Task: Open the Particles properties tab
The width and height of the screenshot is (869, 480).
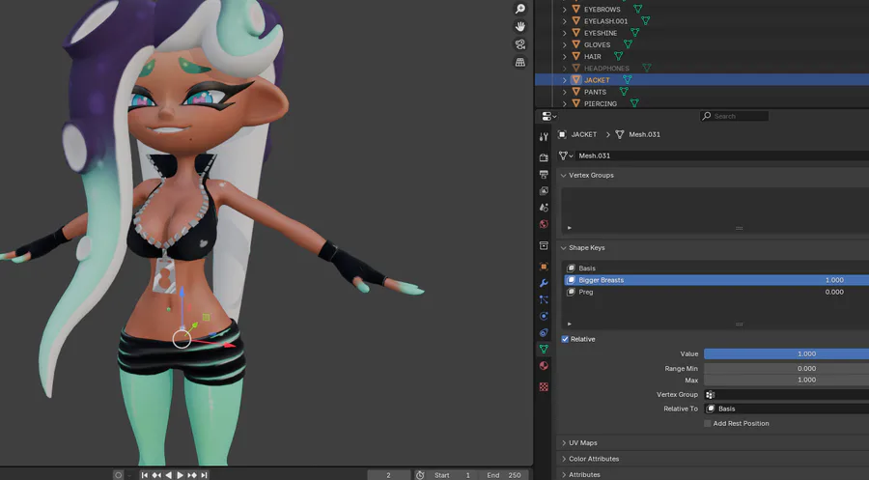Action: click(544, 299)
